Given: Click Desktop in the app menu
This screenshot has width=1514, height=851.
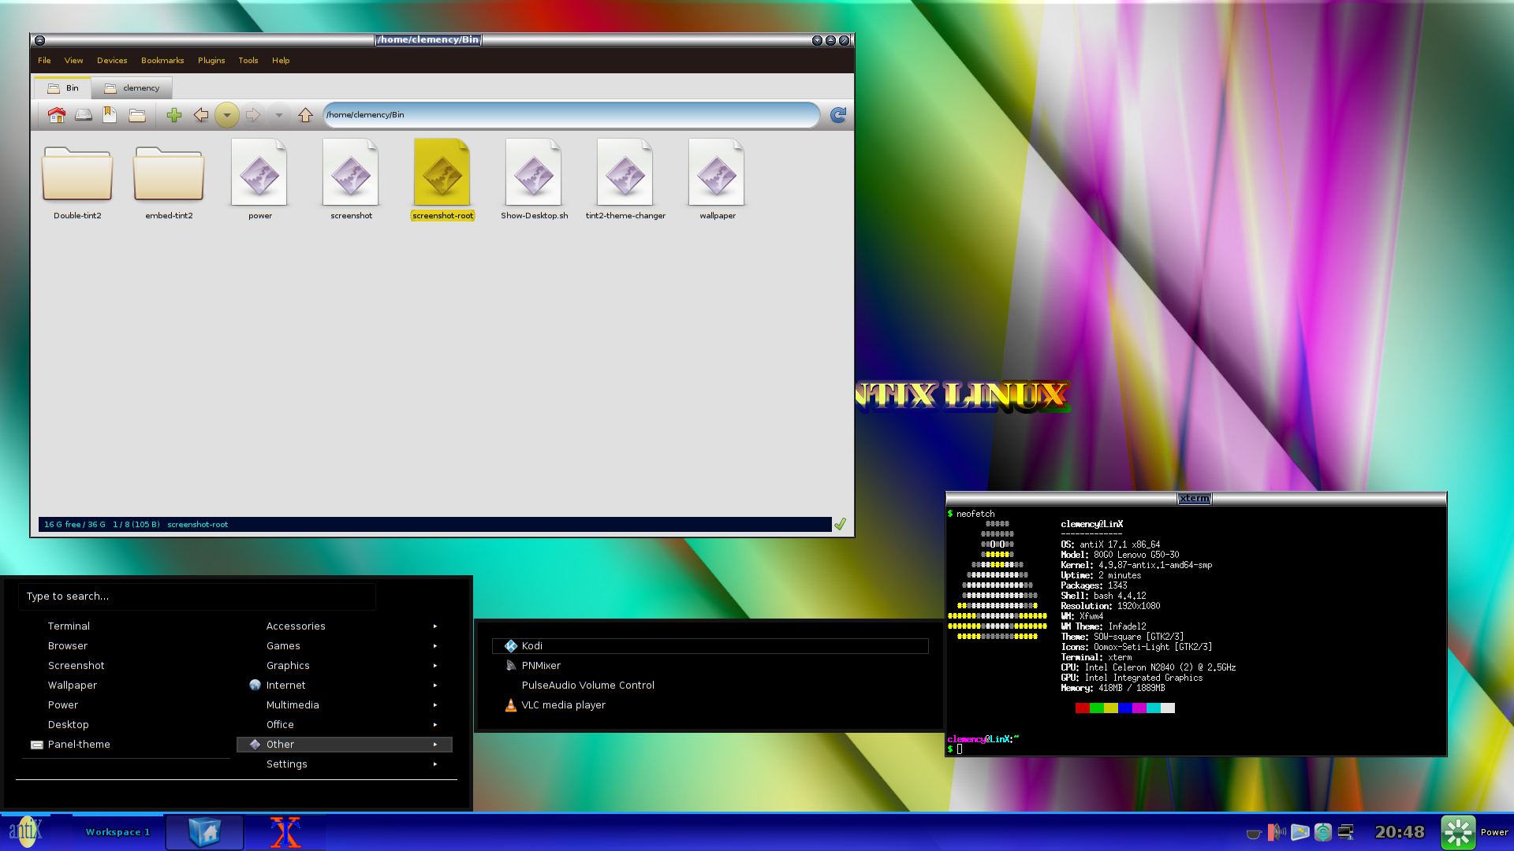Looking at the screenshot, I should pyautogui.click(x=68, y=725).
